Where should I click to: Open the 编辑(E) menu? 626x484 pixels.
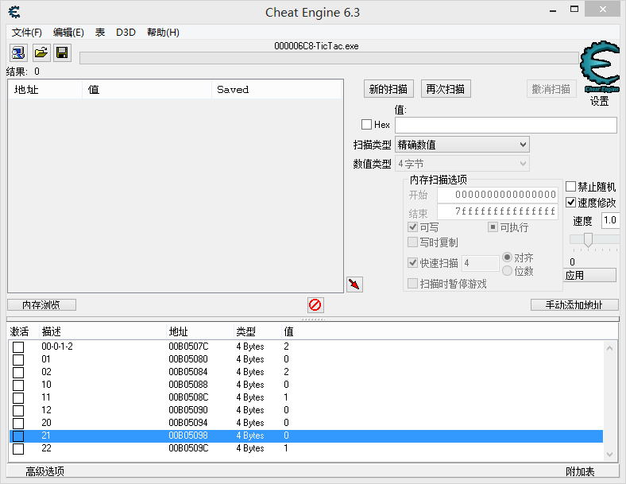click(68, 33)
